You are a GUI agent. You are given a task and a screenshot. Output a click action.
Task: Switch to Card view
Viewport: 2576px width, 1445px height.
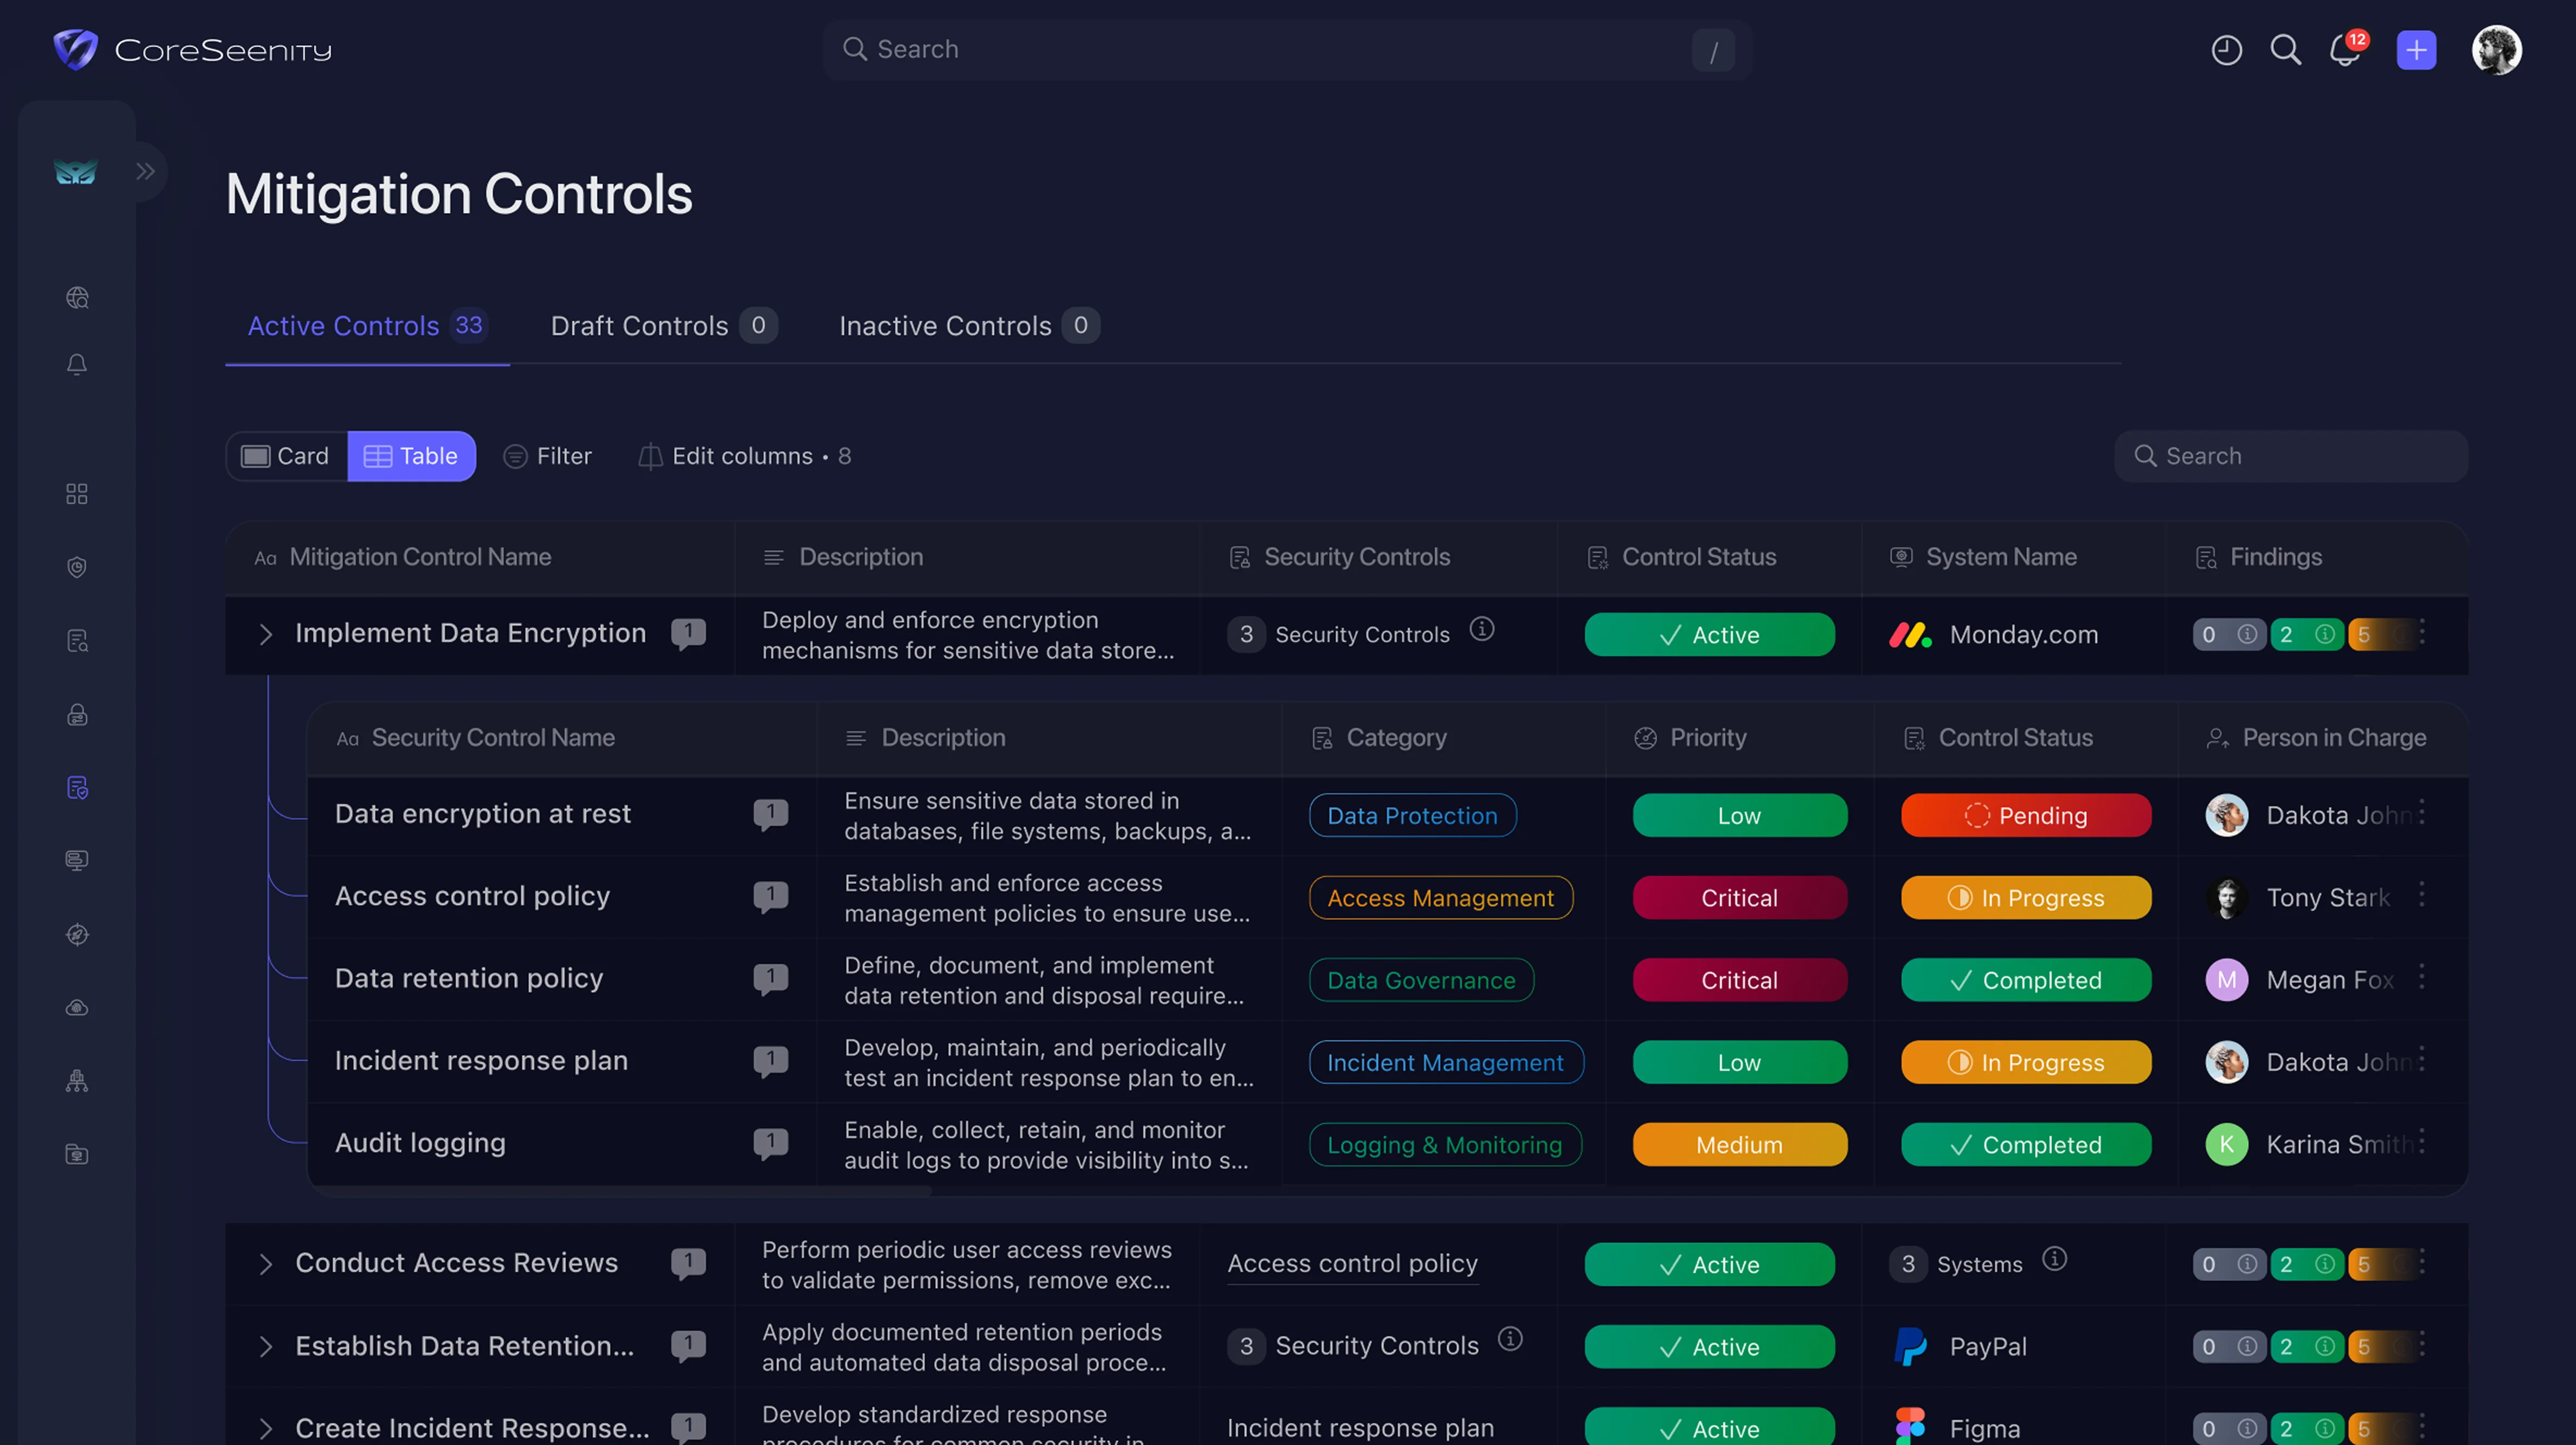(286, 456)
